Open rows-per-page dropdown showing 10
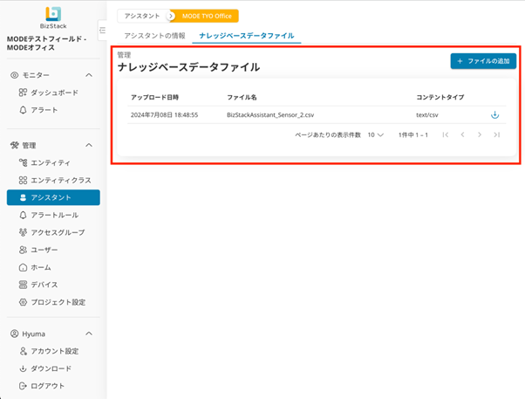Screen dimensions: 525x399 tap(375, 134)
